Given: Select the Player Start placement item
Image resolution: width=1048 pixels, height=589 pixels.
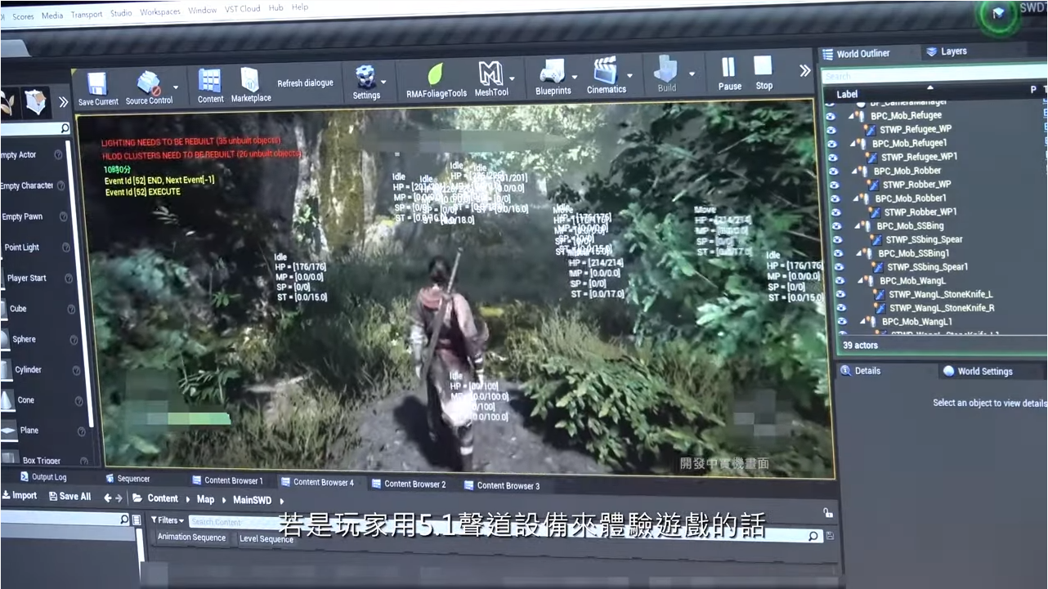Looking at the screenshot, I should point(26,279).
